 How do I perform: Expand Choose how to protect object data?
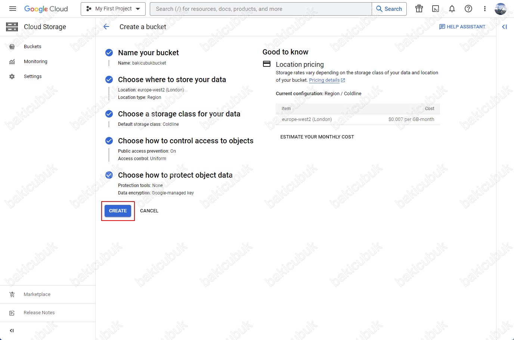[x=175, y=175]
